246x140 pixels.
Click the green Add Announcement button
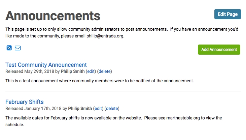point(219,50)
